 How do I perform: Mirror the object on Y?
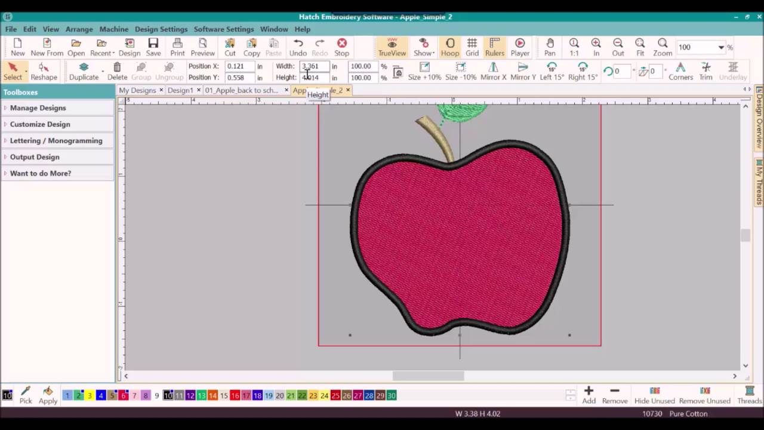point(523,71)
